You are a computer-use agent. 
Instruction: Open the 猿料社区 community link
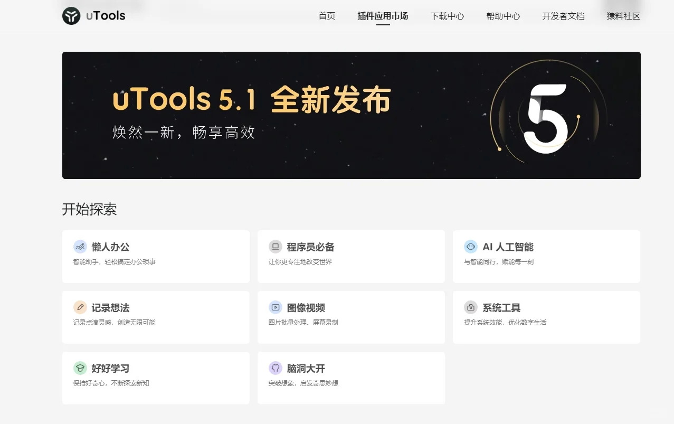pos(623,16)
